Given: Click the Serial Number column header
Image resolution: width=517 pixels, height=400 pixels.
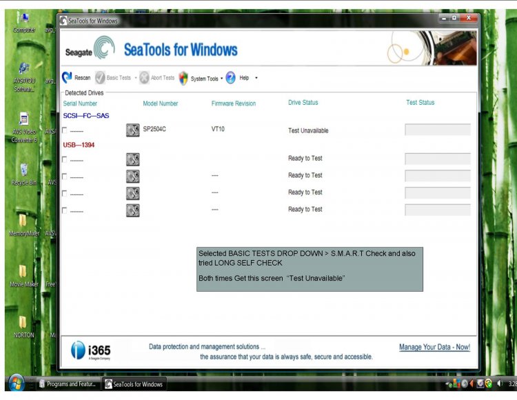Looking at the screenshot, I should pos(80,103).
